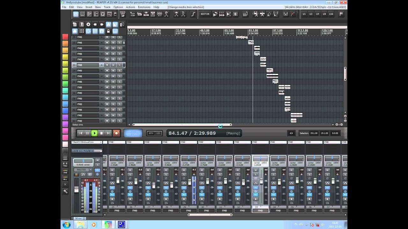Mute mixer channel 25

[112, 170]
